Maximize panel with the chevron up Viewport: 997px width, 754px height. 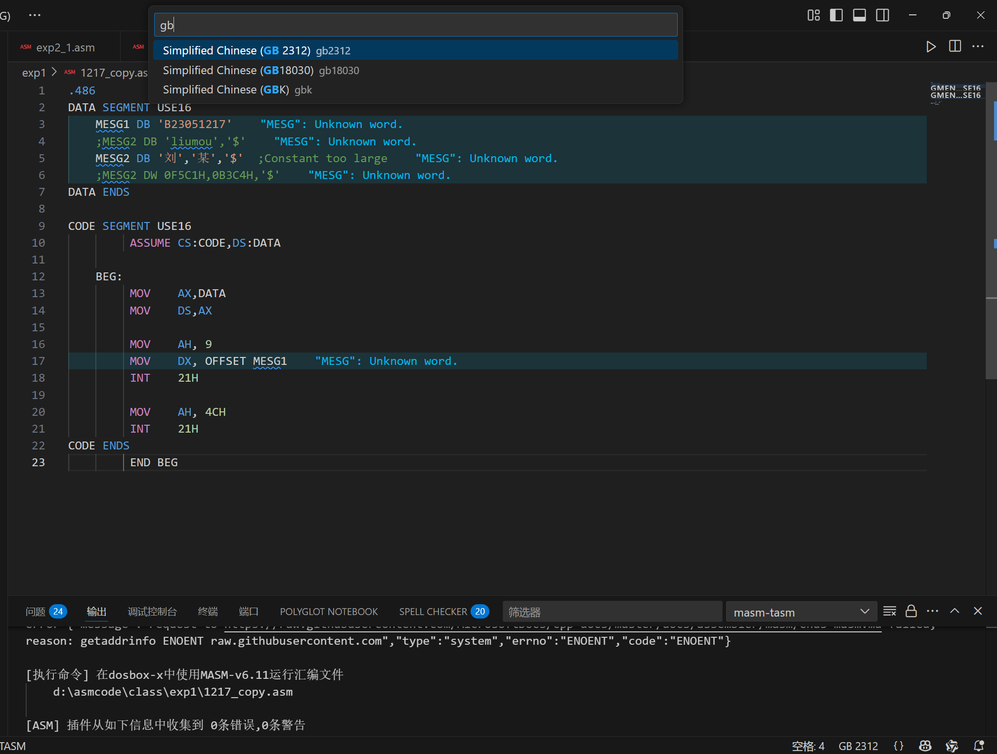coord(954,611)
